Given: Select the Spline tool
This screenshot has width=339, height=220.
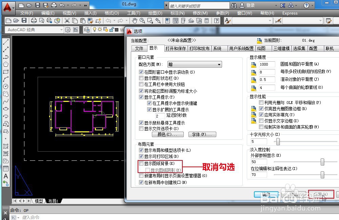Looking at the screenshot, I should point(6,101).
